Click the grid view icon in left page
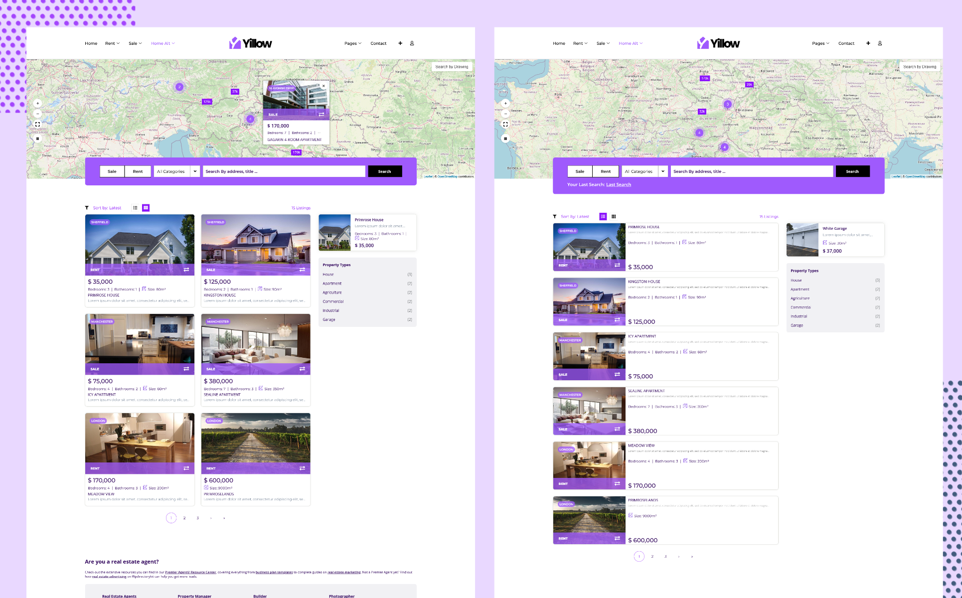The width and height of the screenshot is (962, 598). [146, 208]
